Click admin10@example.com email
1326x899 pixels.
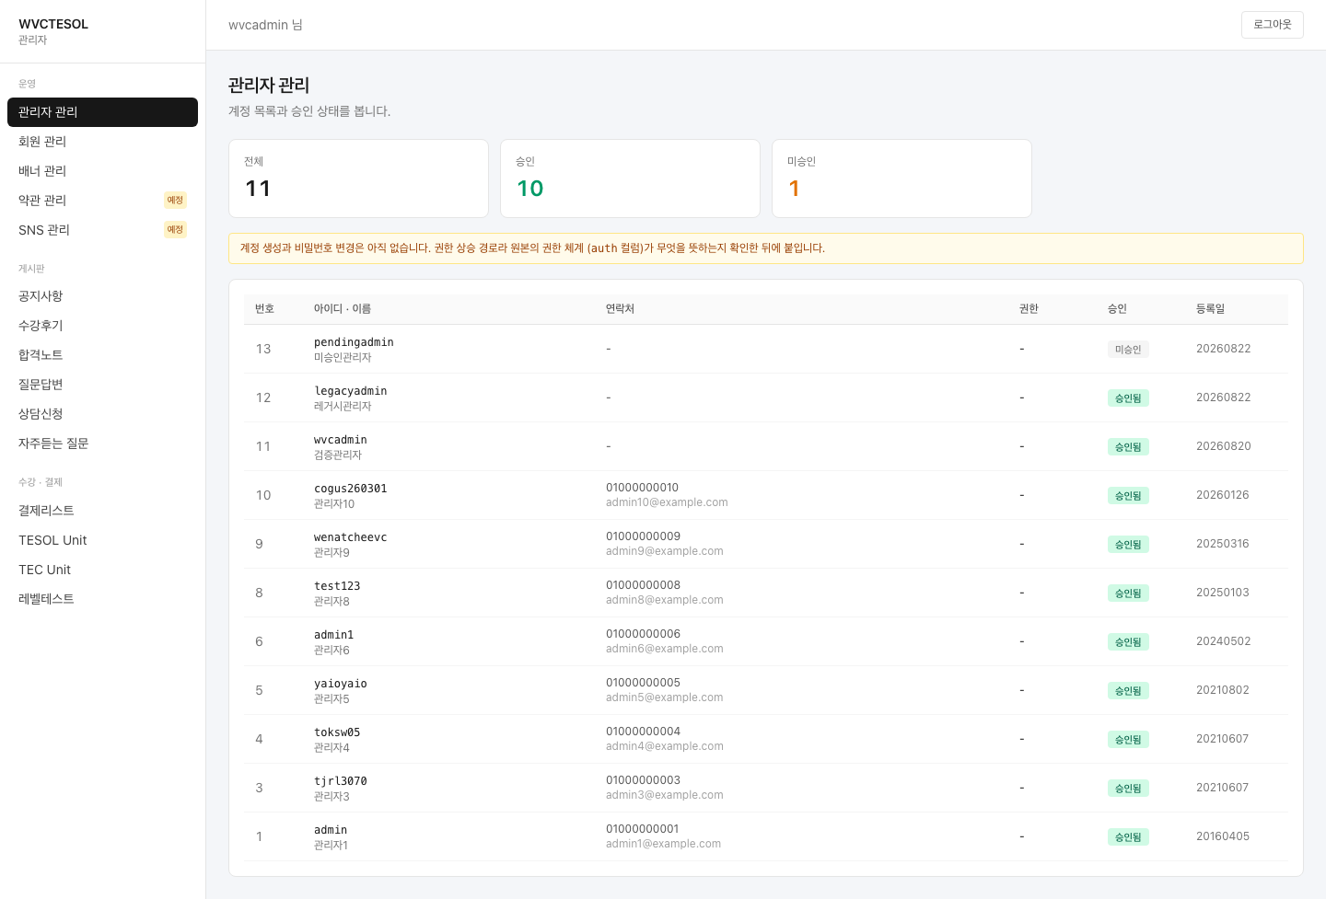click(667, 502)
